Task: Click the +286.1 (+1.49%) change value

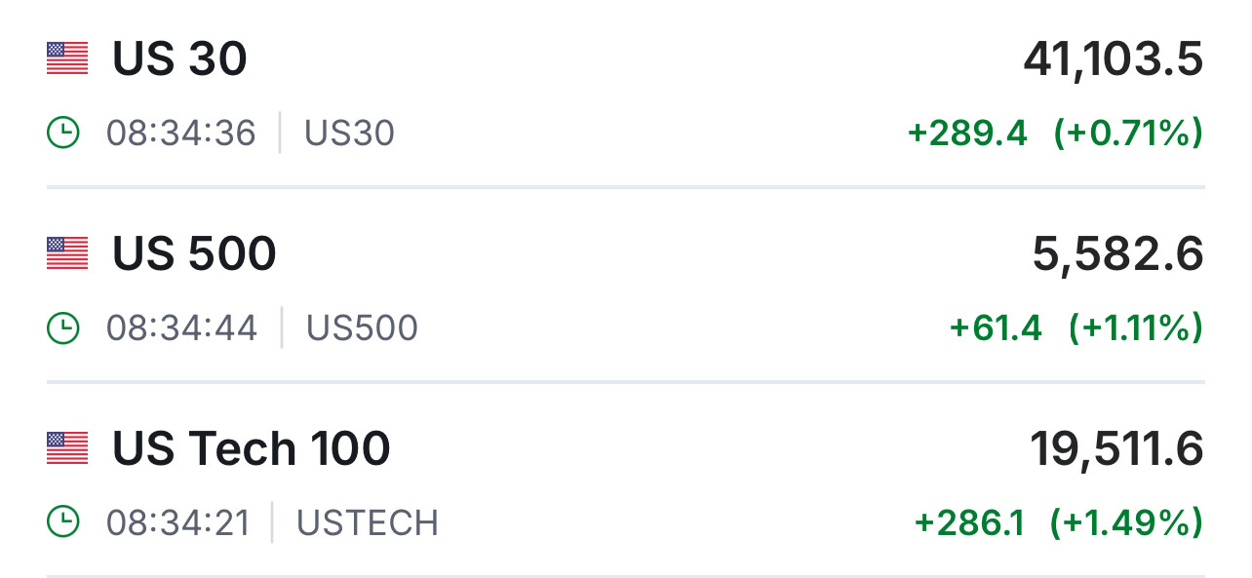Action: coord(1058,523)
